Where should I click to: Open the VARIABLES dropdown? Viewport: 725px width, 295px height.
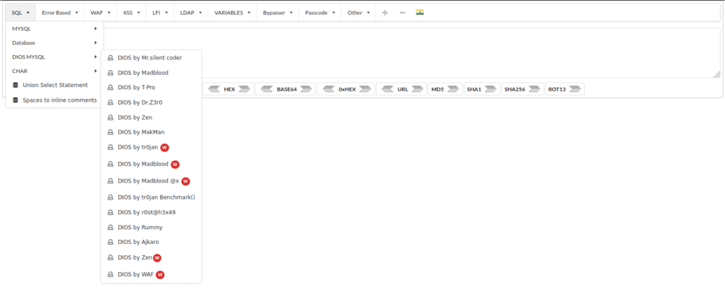pyautogui.click(x=232, y=13)
